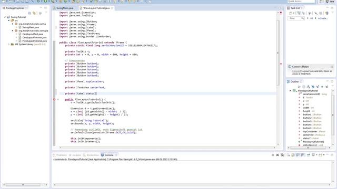The height and width of the screenshot is (189, 337).
Task: Click the editor vertical scrollbar
Action: coord(278,52)
